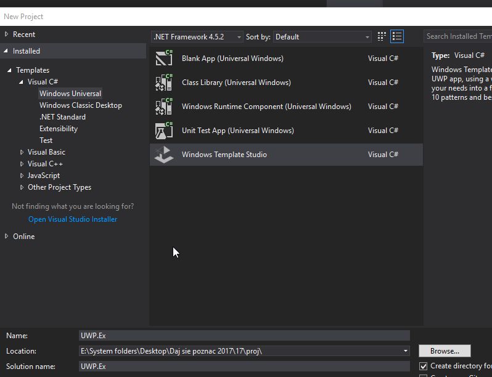Click the Browse... button
The image size is (492, 377).
tap(445, 351)
